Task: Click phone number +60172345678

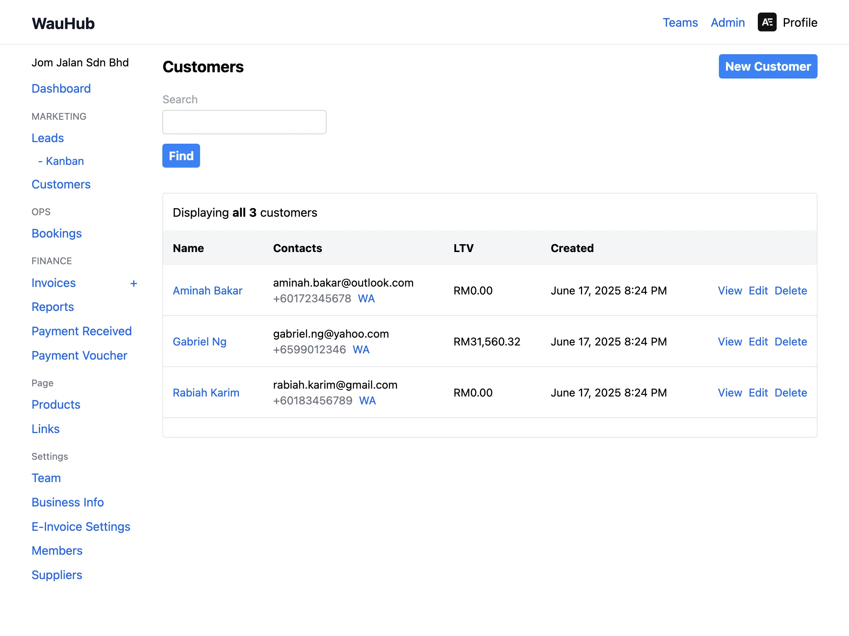Action: [x=312, y=299]
